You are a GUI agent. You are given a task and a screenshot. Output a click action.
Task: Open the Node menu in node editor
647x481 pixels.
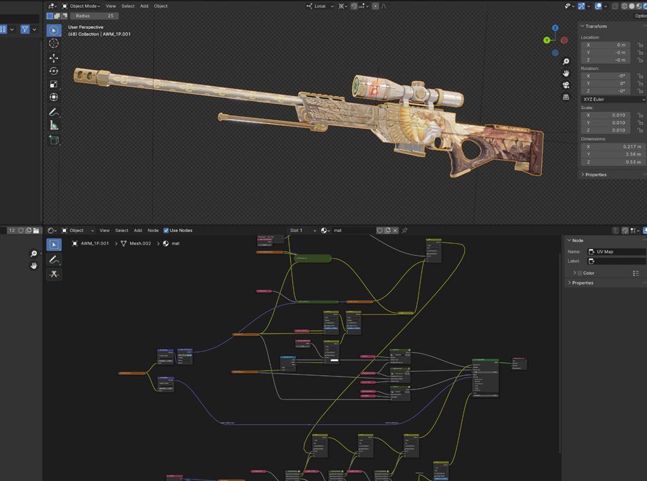tap(153, 230)
